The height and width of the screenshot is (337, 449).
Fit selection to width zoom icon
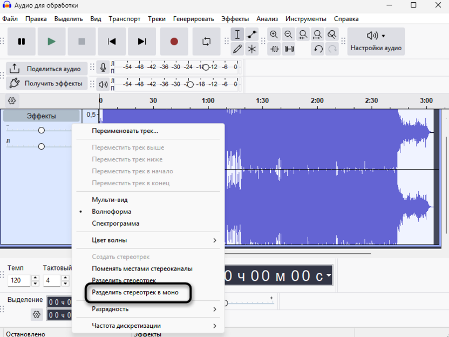pyautogui.click(x=303, y=35)
